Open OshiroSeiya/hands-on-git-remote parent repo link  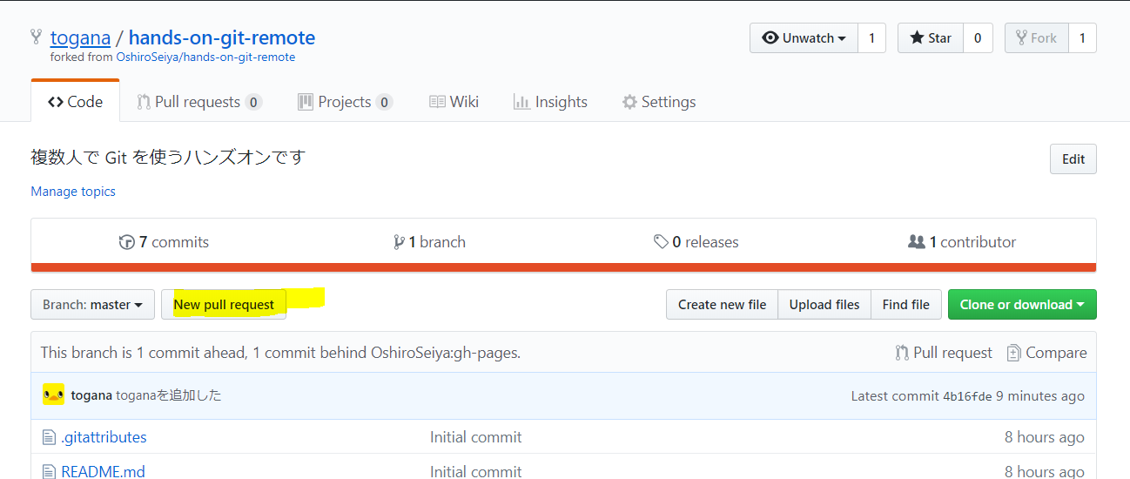coord(205,57)
